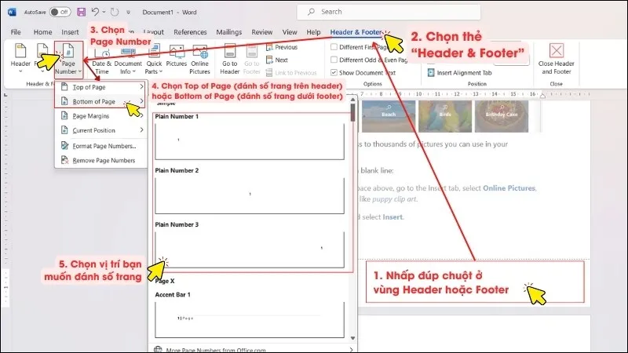Click Insert Alignment Tab

tap(463, 72)
